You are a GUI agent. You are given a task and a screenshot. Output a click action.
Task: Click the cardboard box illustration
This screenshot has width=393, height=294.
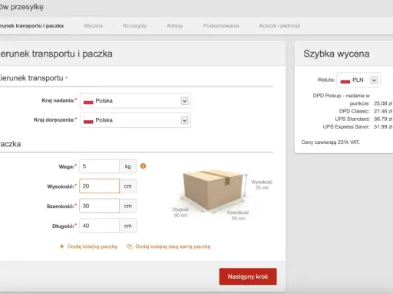(213, 191)
